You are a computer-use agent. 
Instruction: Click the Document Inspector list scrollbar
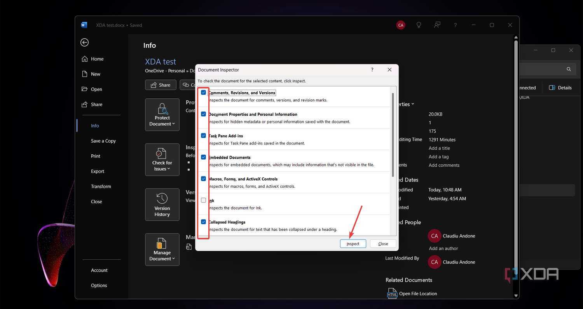393,135
